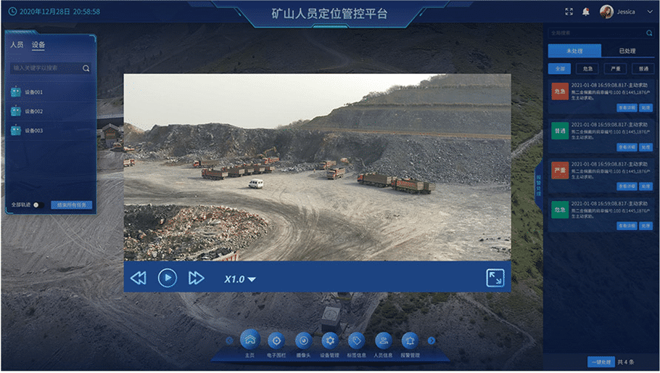
Task: Click the alarm panel search magnifier
Action: (649, 33)
